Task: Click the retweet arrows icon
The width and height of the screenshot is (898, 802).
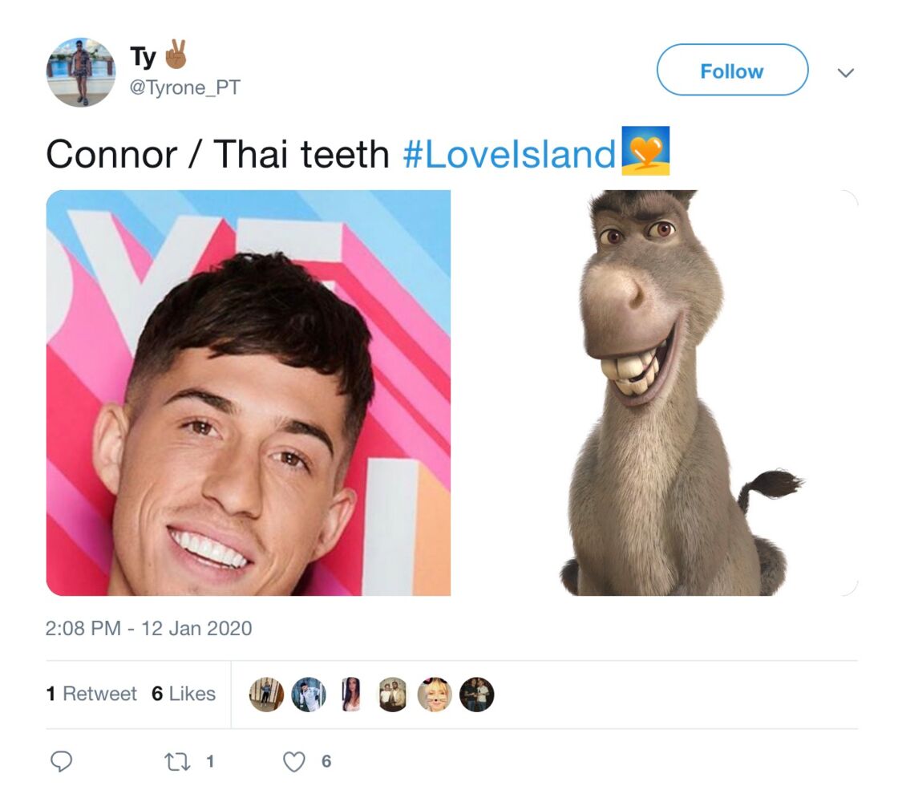Action: (177, 762)
